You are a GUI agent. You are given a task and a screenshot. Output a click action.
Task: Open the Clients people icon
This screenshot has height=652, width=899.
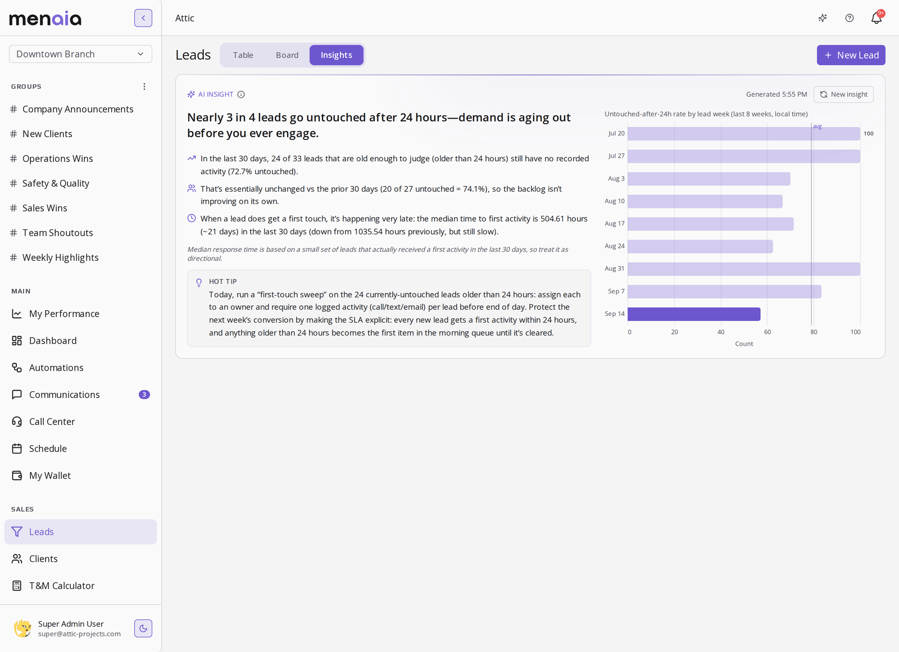17,559
